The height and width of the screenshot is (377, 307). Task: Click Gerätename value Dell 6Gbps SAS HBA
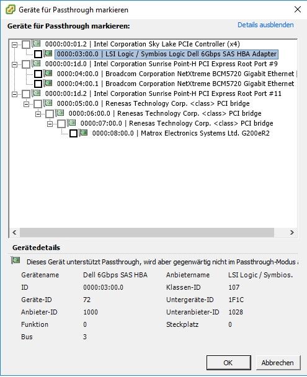115,275
